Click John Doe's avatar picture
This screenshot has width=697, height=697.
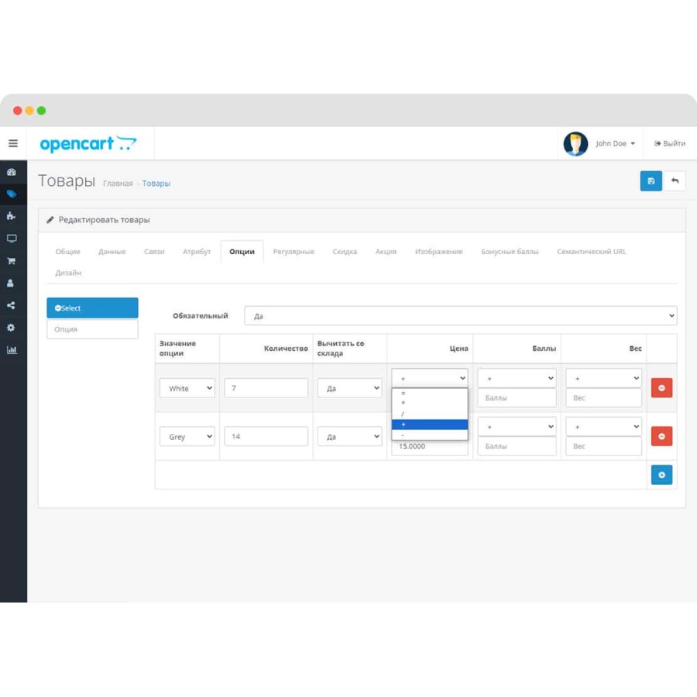point(575,143)
